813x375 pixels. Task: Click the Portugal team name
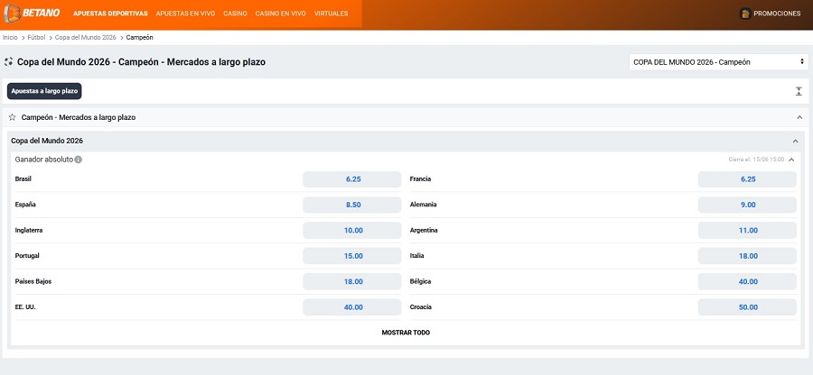coord(27,255)
